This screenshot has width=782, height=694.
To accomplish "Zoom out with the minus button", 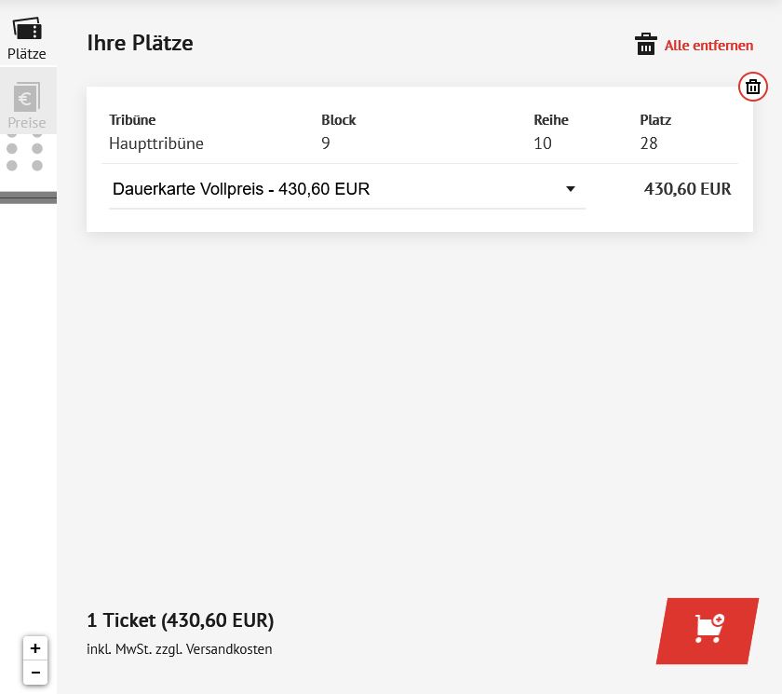I will [x=35, y=673].
